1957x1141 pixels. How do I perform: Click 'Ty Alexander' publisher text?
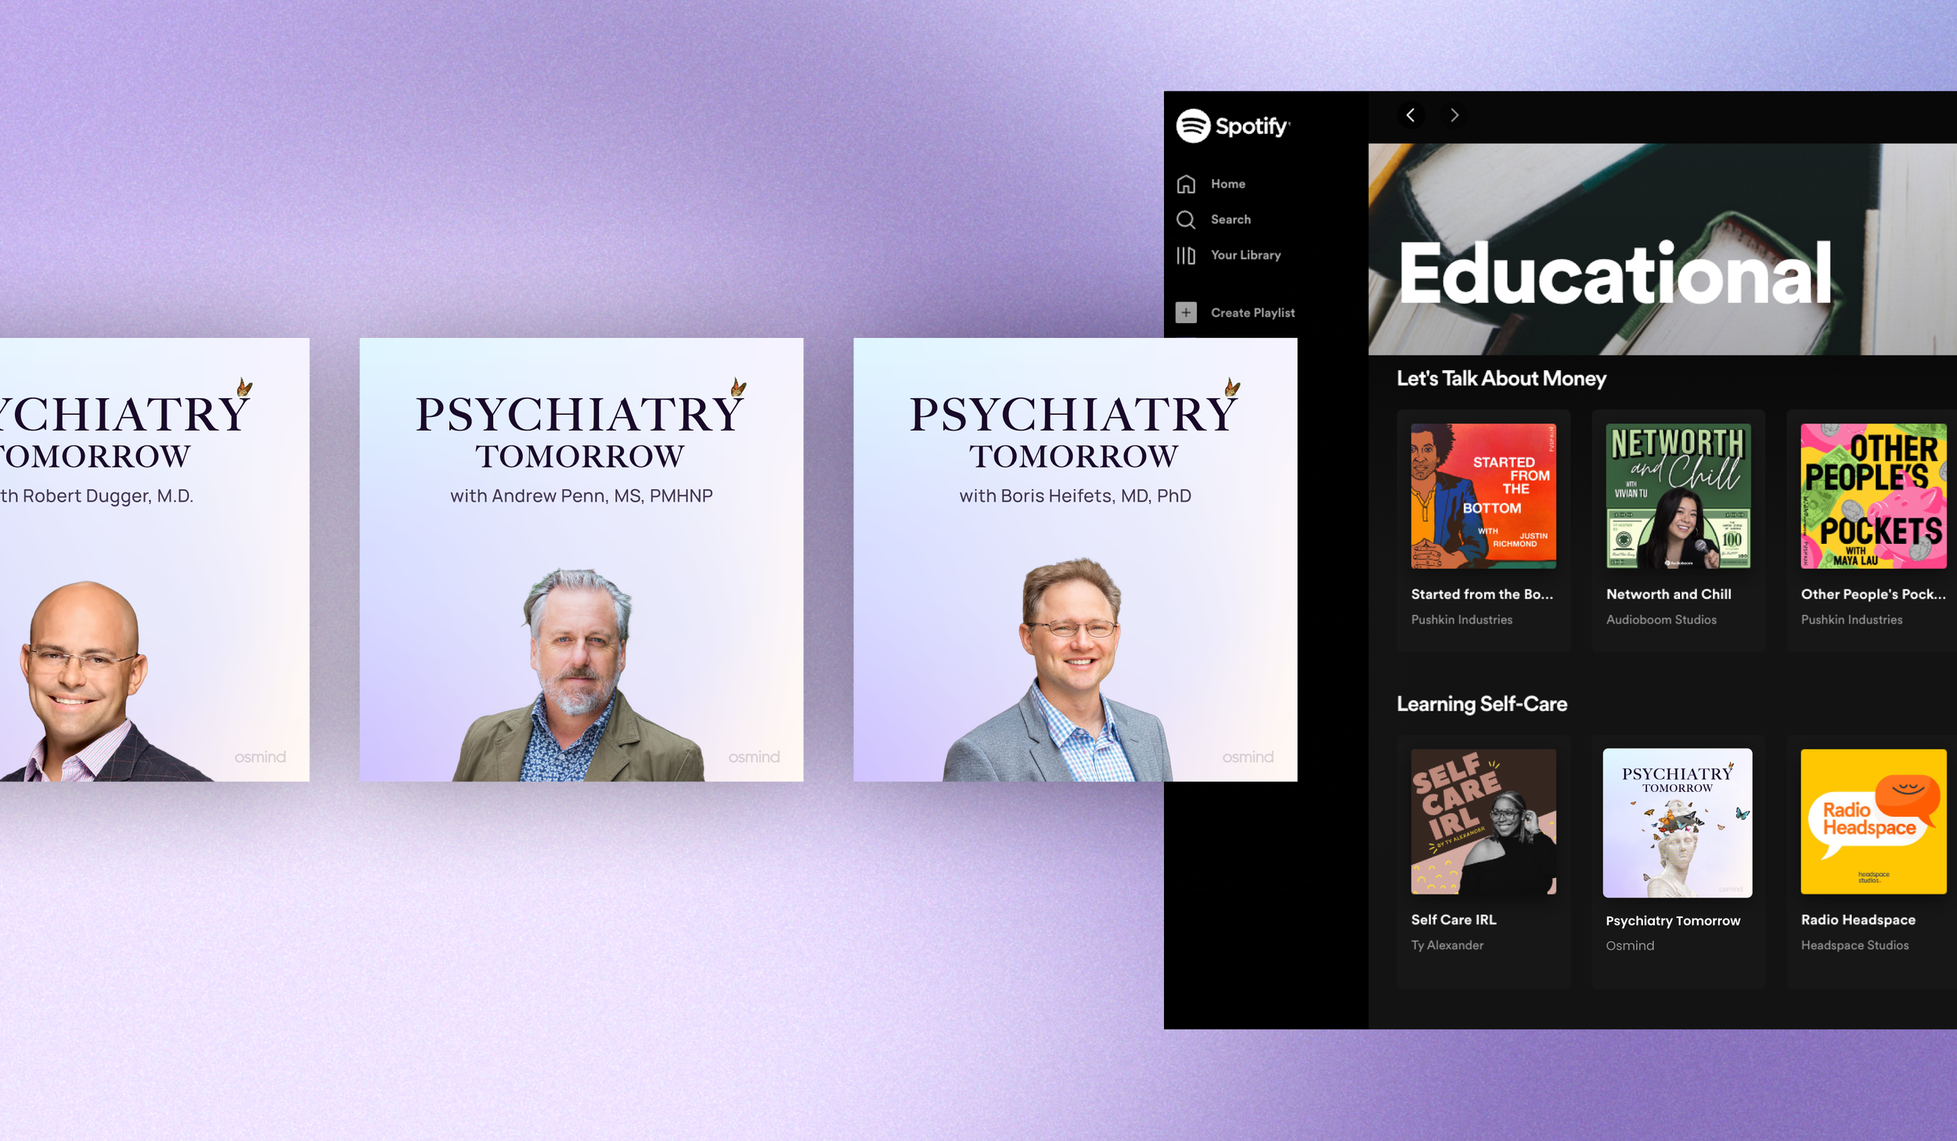(1447, 945)
